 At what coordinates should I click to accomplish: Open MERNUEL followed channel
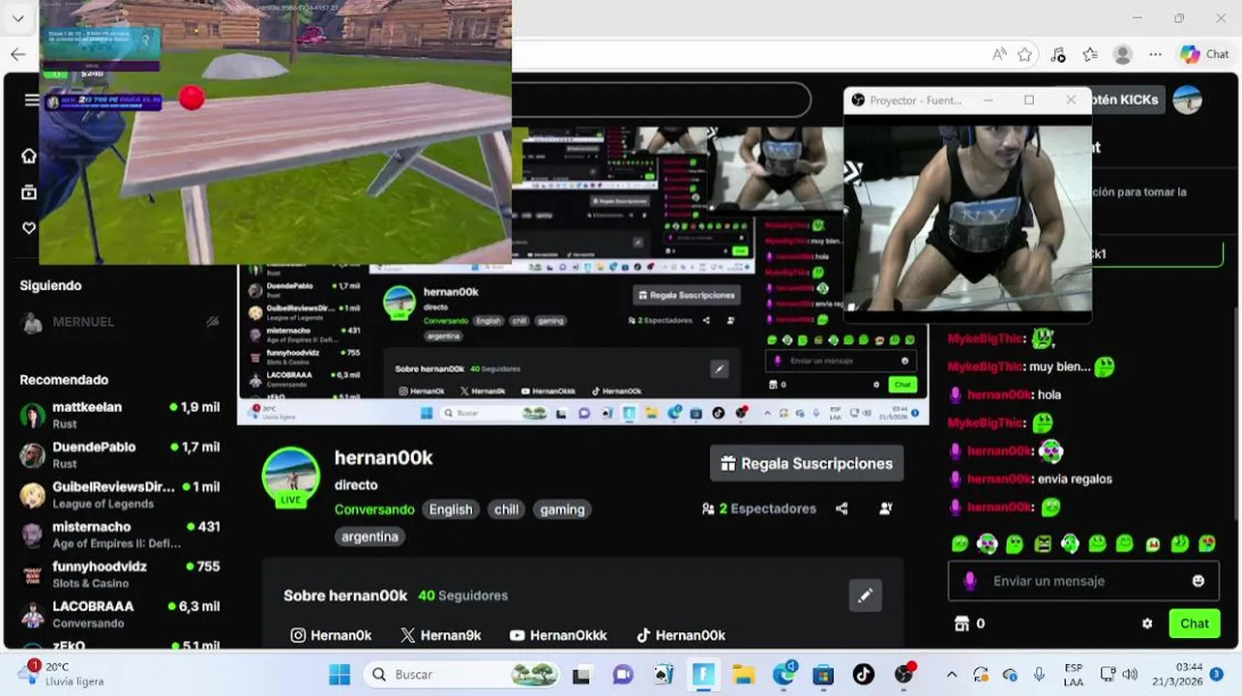click(120, 322)
